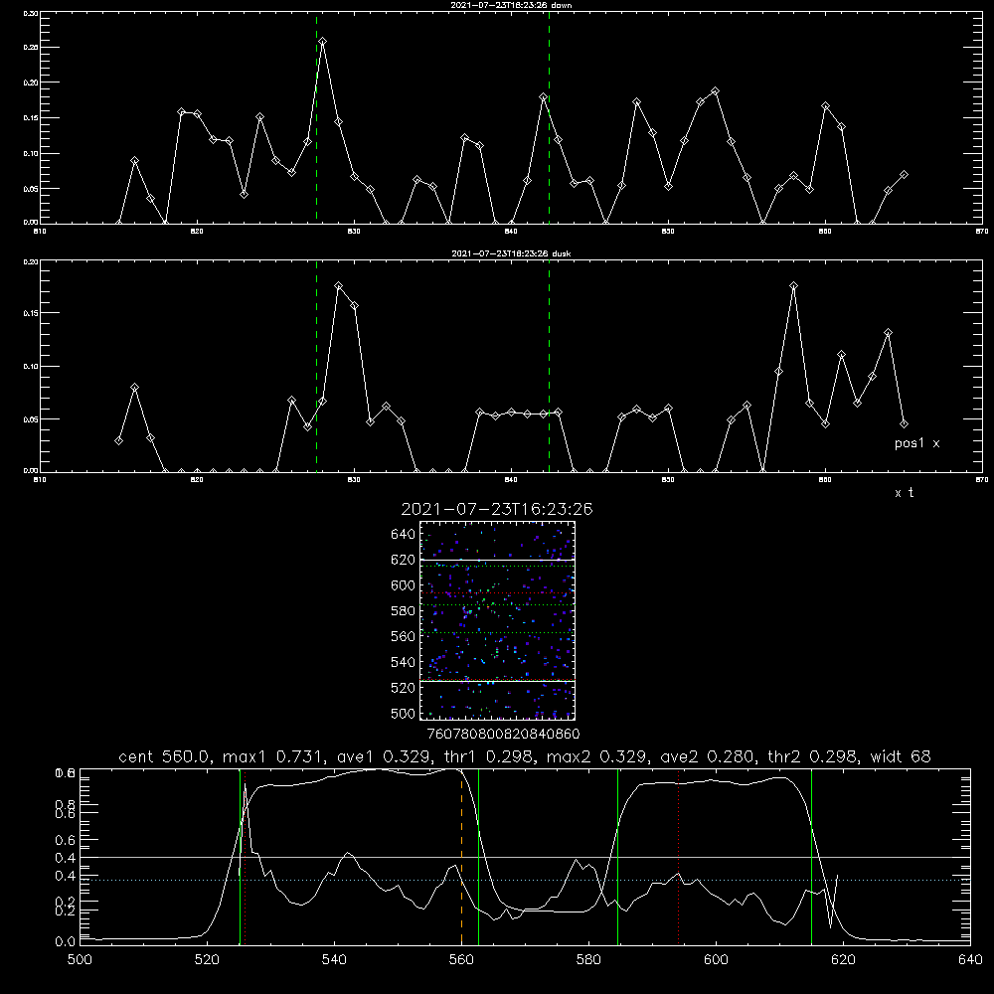Select the 560 label on heatmap y-axis

[x=403, y=636]
